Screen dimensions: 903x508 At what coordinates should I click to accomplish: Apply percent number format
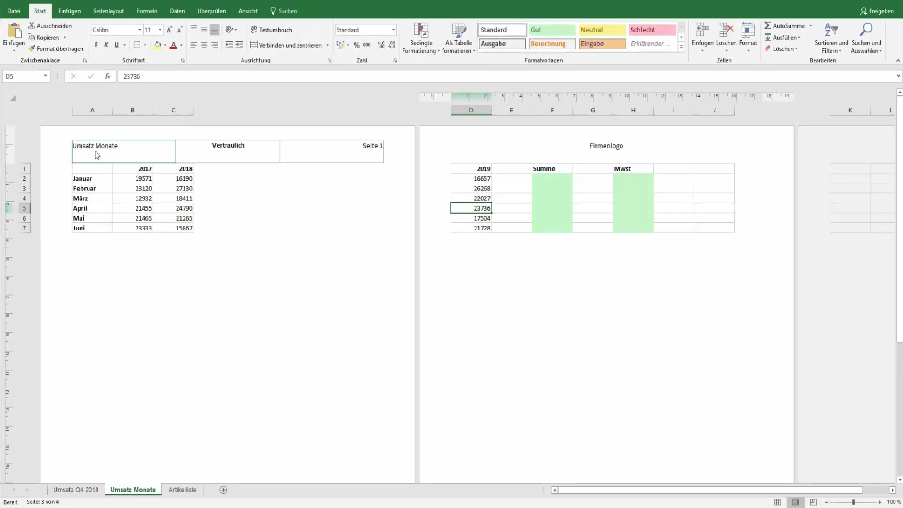(356, 45)
